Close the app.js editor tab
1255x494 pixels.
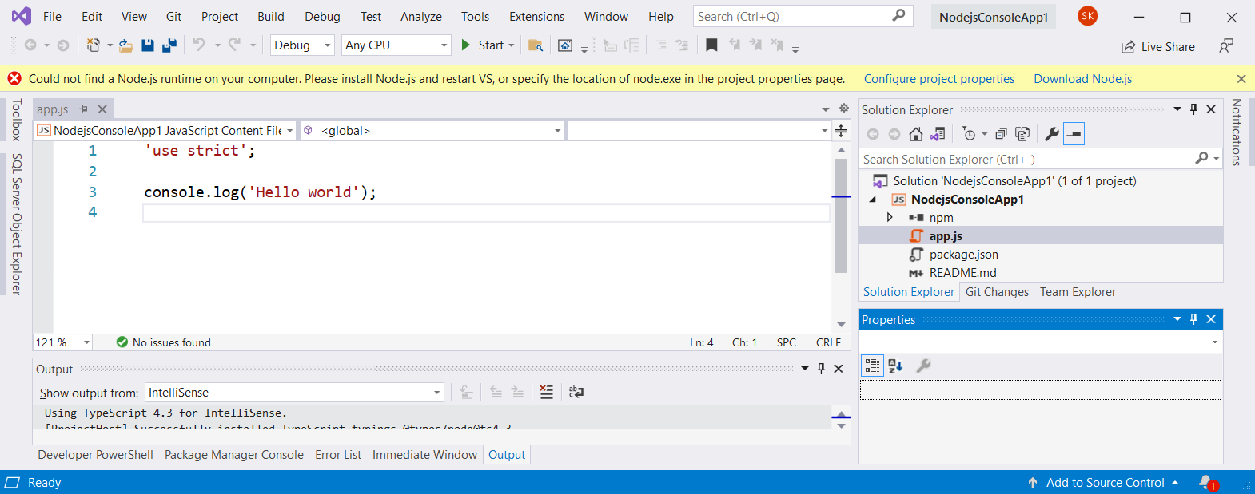point(102,109)
